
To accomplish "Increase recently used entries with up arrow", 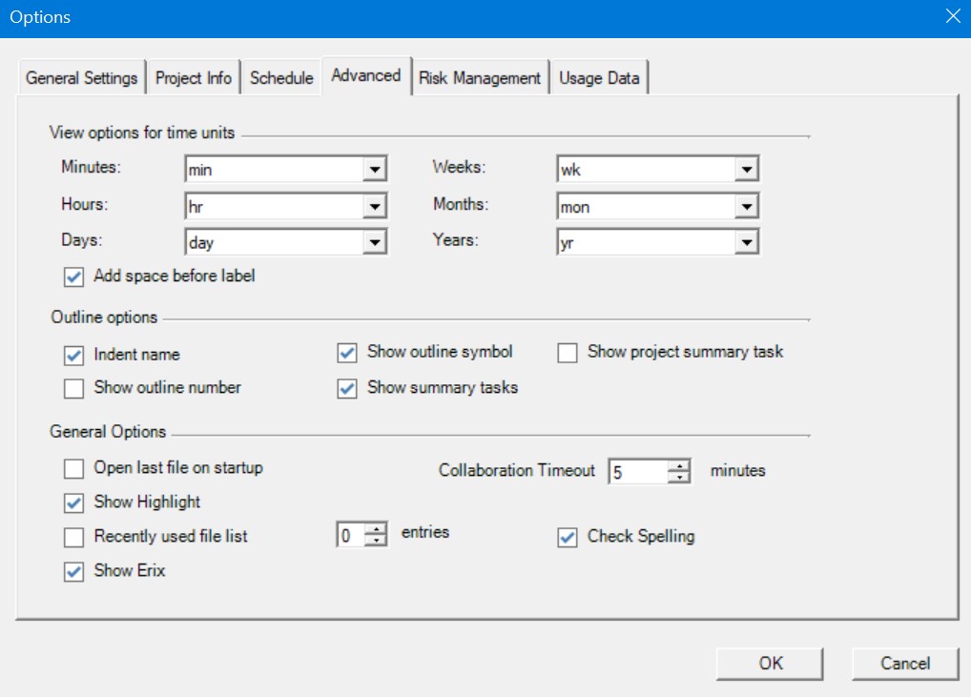I will point(376,528).
